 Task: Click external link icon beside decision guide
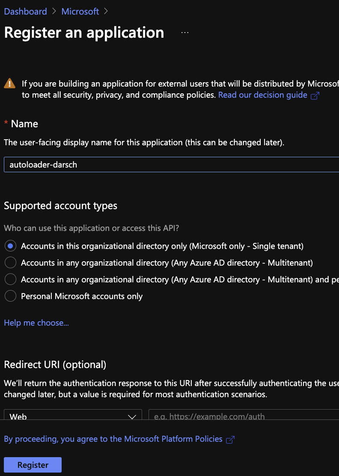(315, 96)
